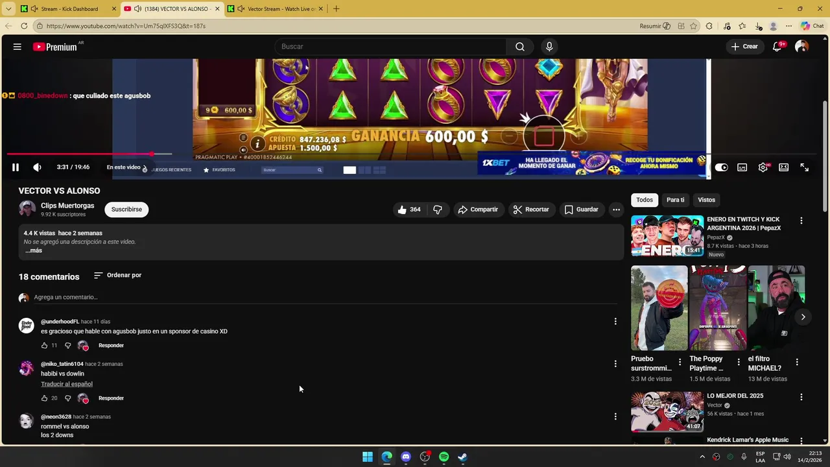Open browser extensions puzzle icon

709,26
